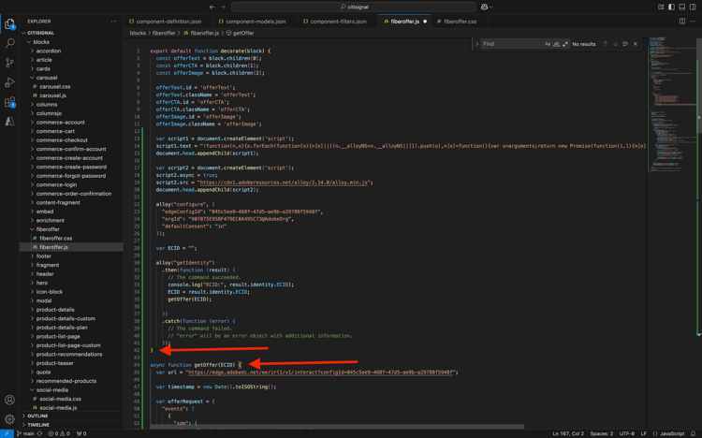Viewport: 702px width, 438px height.
Task: Switch to the fiberoffer.css tab
Action: tap(460, 21)
